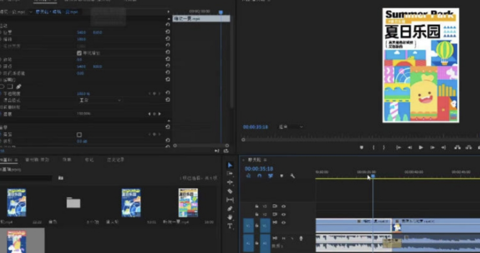Click the nest sequence insert icon in timeline

(x=248, y=176)
